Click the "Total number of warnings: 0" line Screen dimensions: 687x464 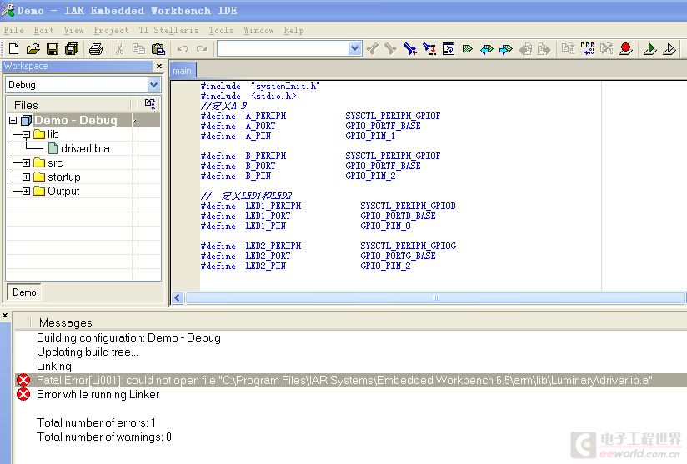pos(104,437)
